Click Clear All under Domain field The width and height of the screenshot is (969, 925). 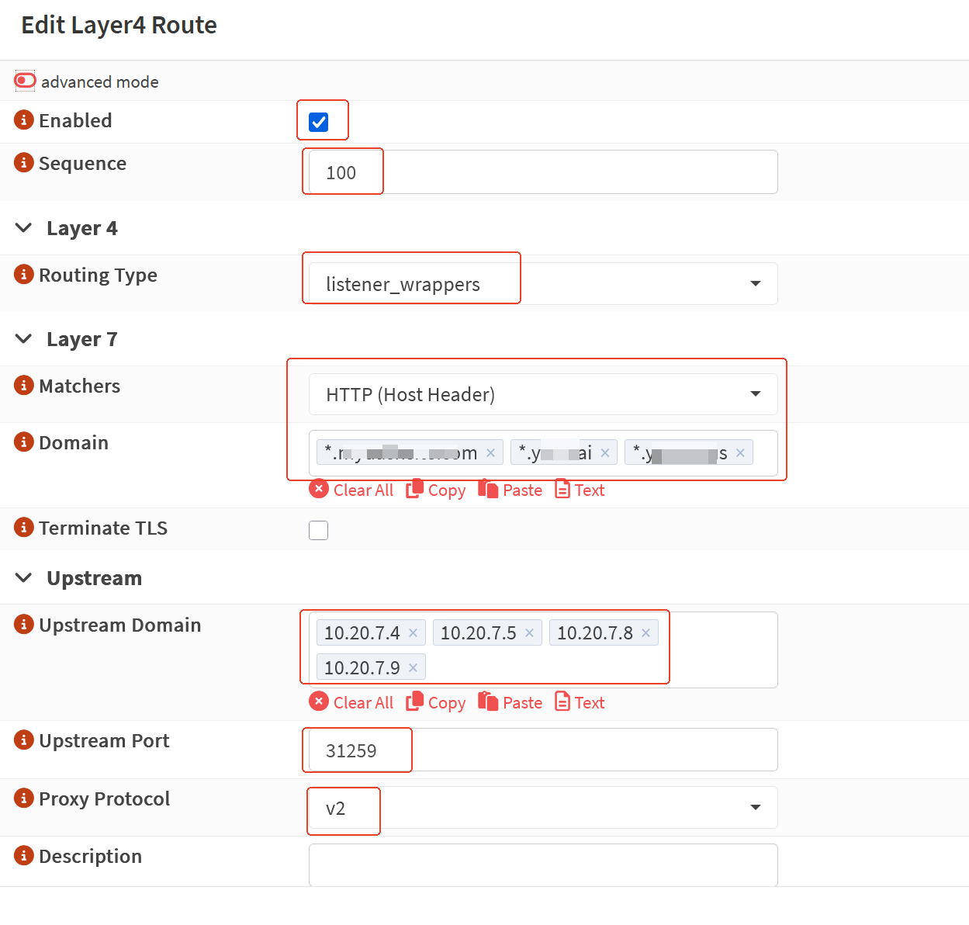(x=351, y=490)
